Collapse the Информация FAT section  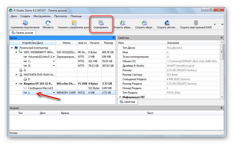[120, 97]
